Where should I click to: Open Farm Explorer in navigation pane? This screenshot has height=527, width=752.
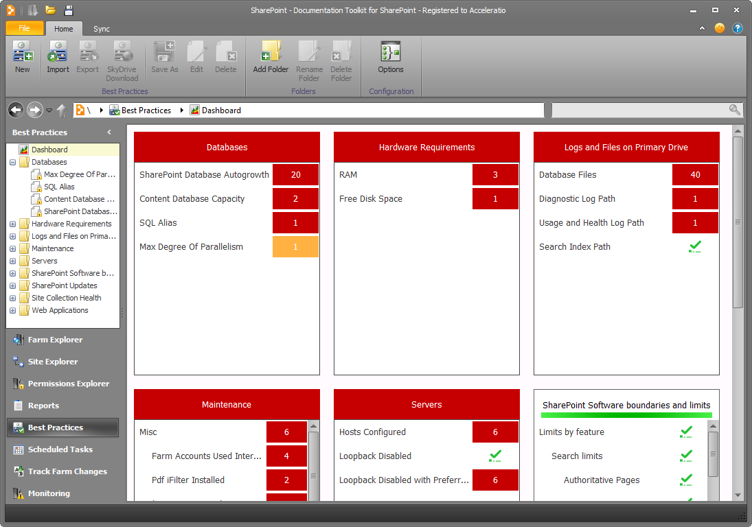pos(55,340)
